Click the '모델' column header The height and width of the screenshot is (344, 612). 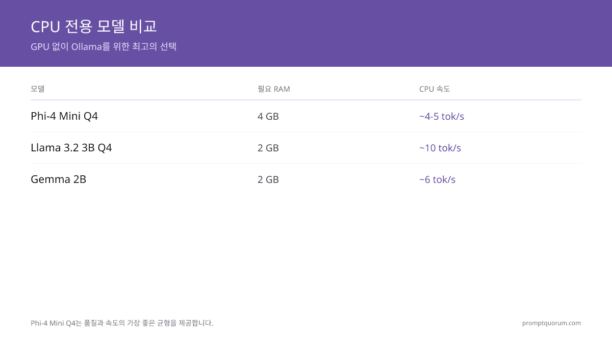[x=38, y=89]
